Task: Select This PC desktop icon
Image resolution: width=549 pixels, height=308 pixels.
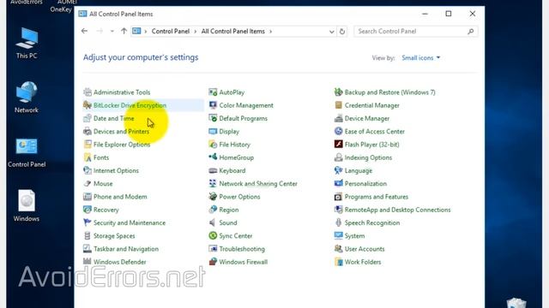Action: 27,43
